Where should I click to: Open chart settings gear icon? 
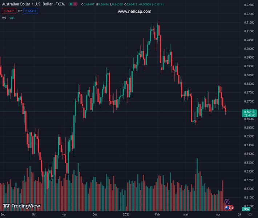coord(250,215)
